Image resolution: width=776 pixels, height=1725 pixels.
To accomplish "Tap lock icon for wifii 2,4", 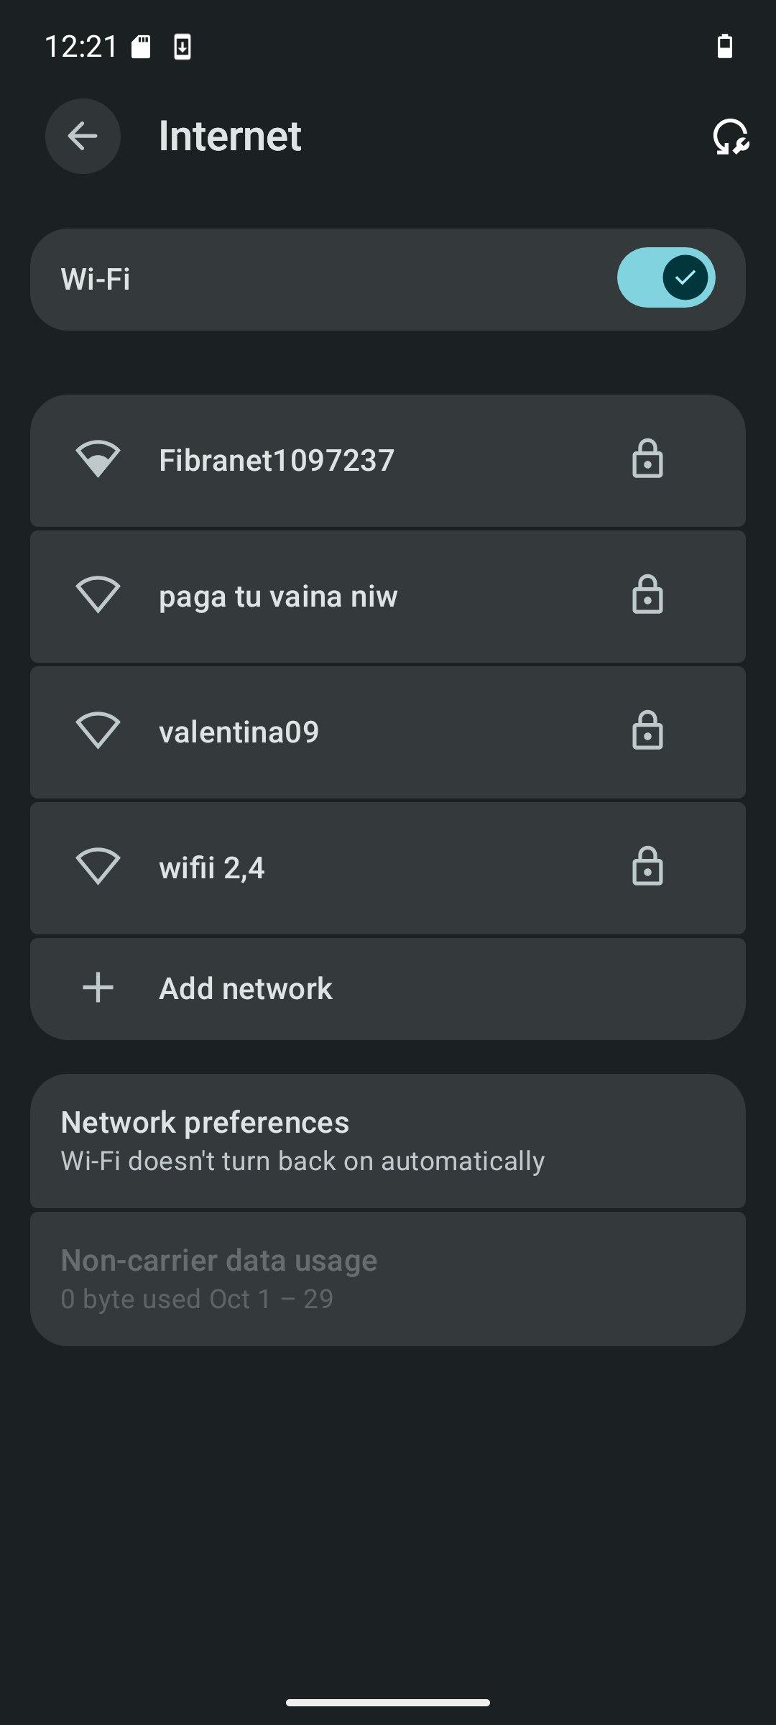I will 647,867.
